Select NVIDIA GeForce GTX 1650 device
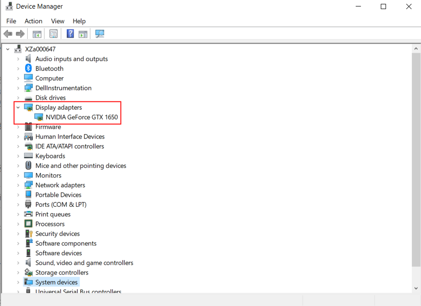Screen dimensions: 421x306 (x=81, y=117)
